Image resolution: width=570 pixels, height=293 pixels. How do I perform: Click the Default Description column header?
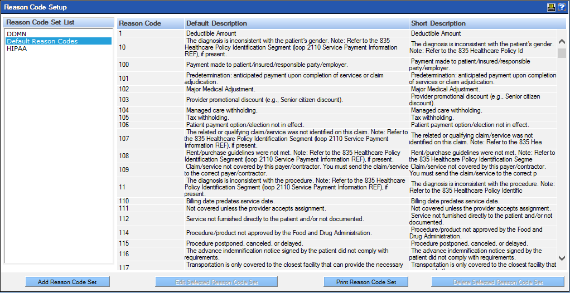297,23
